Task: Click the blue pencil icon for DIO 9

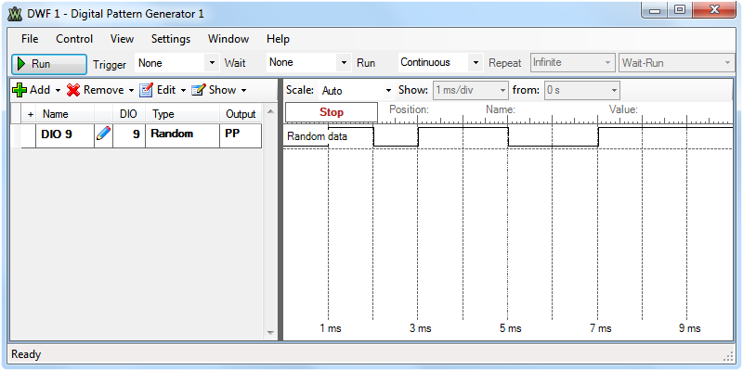Action: click(x=103, y=134)
